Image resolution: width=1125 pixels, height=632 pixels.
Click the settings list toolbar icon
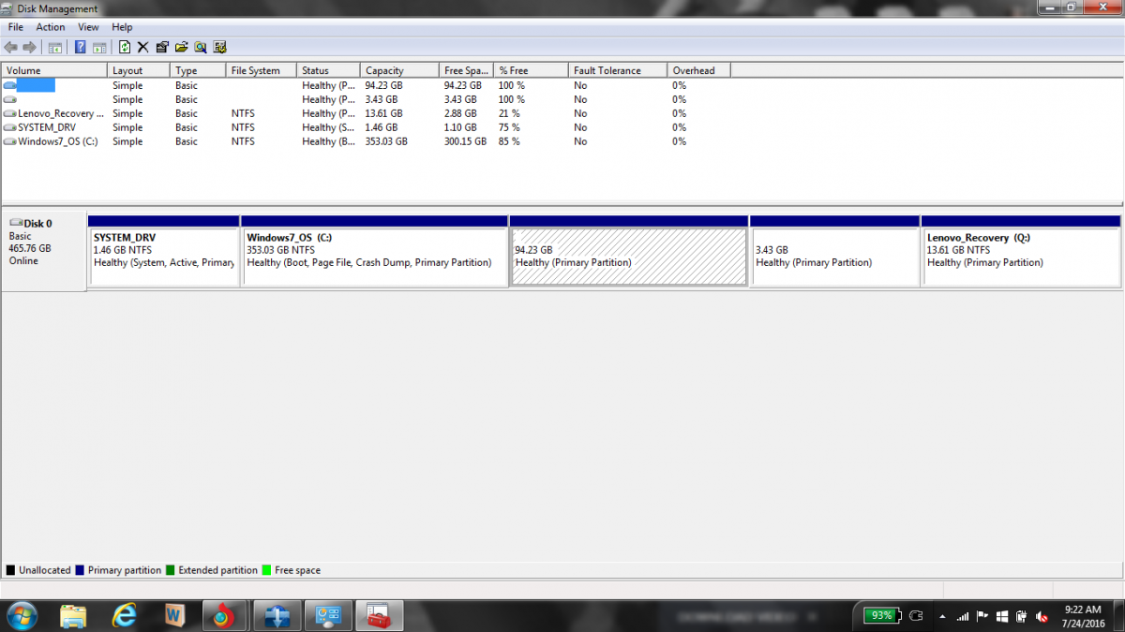220,47
